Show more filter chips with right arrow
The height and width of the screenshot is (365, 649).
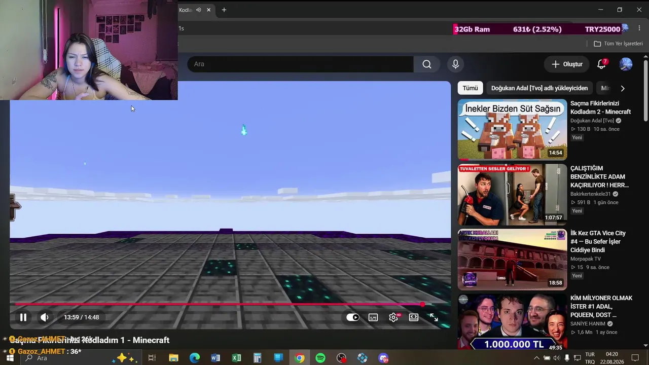[x=623, y=88]
